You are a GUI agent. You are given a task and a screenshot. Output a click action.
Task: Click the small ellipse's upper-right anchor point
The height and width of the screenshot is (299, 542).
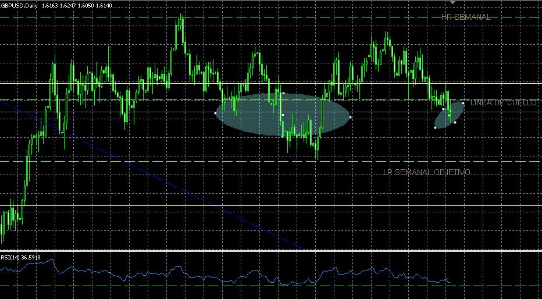463,104
